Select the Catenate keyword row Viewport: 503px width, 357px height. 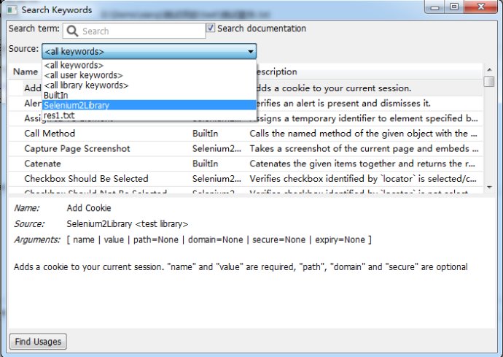pyautogui.click(x=246, y=164)
